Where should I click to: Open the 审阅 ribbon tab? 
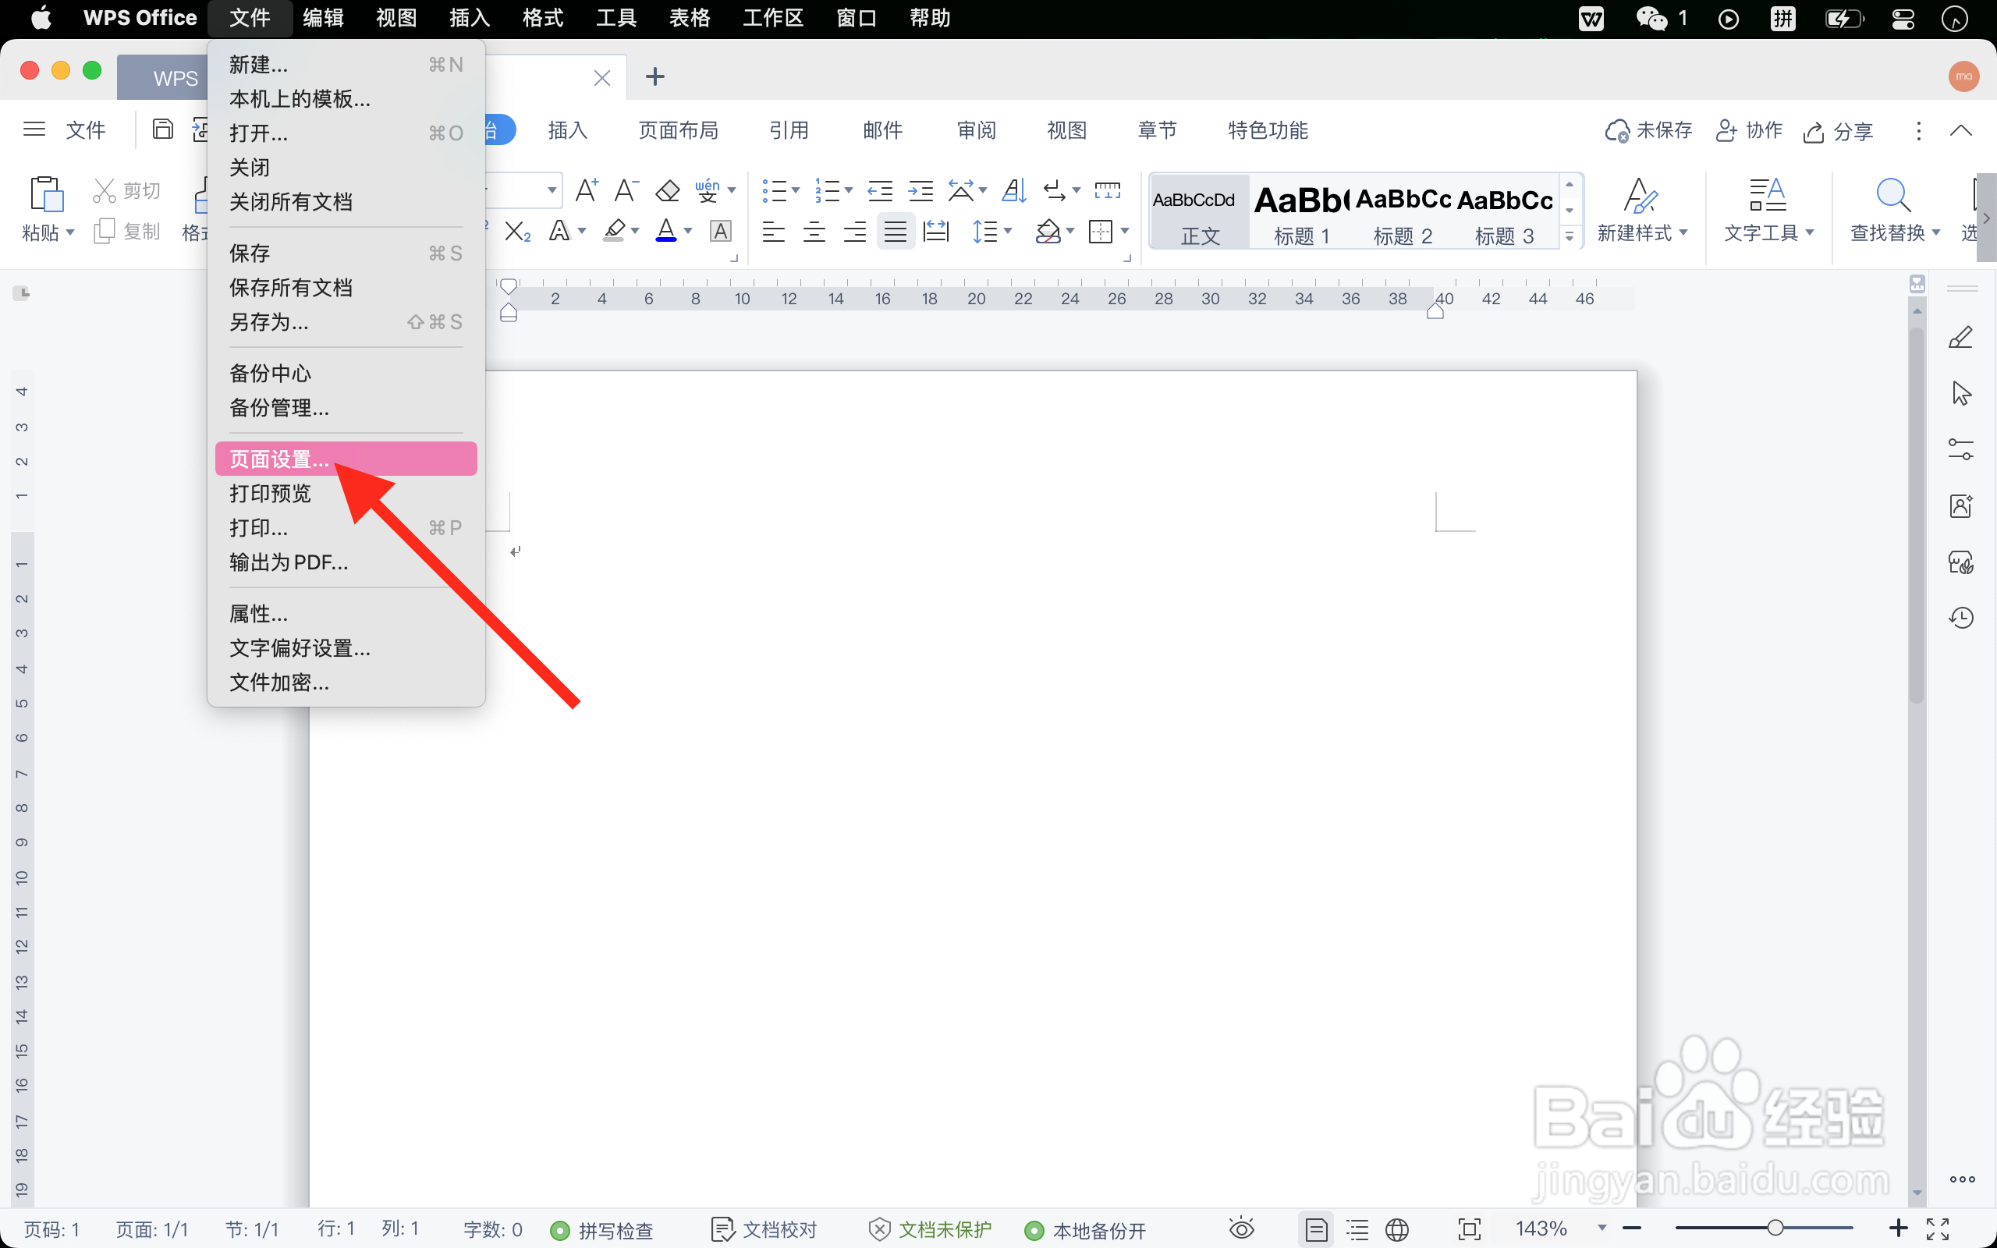[x=977, y=130]
